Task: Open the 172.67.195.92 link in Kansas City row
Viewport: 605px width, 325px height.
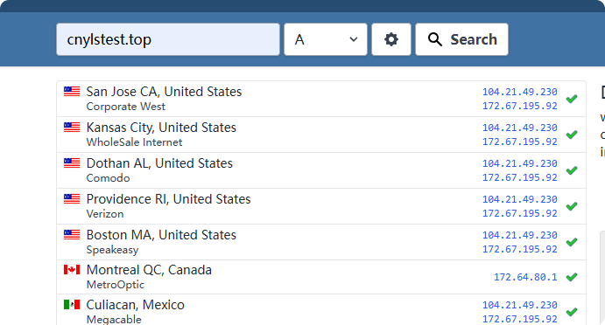Action: point(520,142)
